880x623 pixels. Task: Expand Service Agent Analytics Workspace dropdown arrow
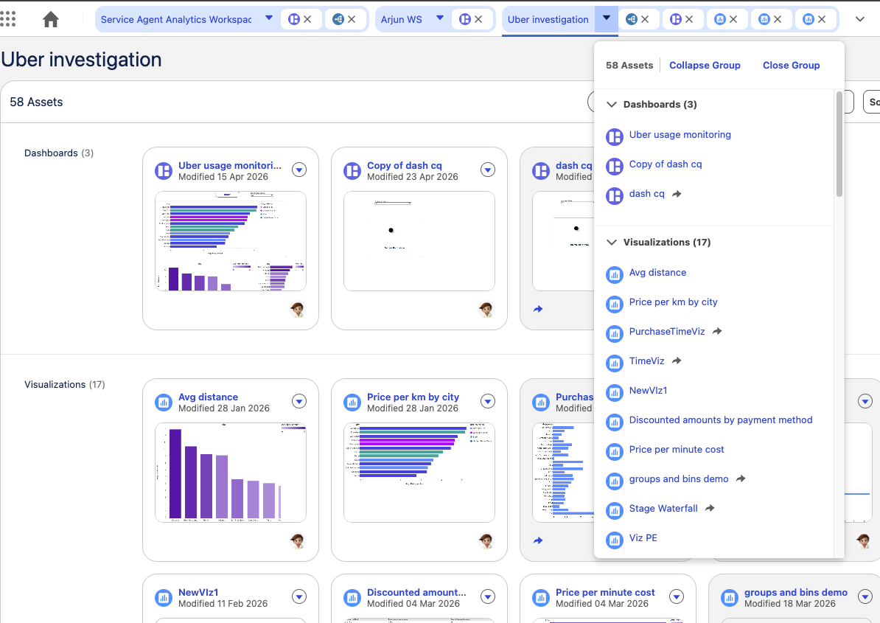[269, 18]
